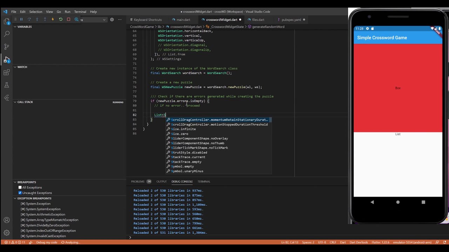Disable the Uncaught Exceptions breakpoint checkbox
The width and height of the screenshot is (449, 252).
pos(20,193)
